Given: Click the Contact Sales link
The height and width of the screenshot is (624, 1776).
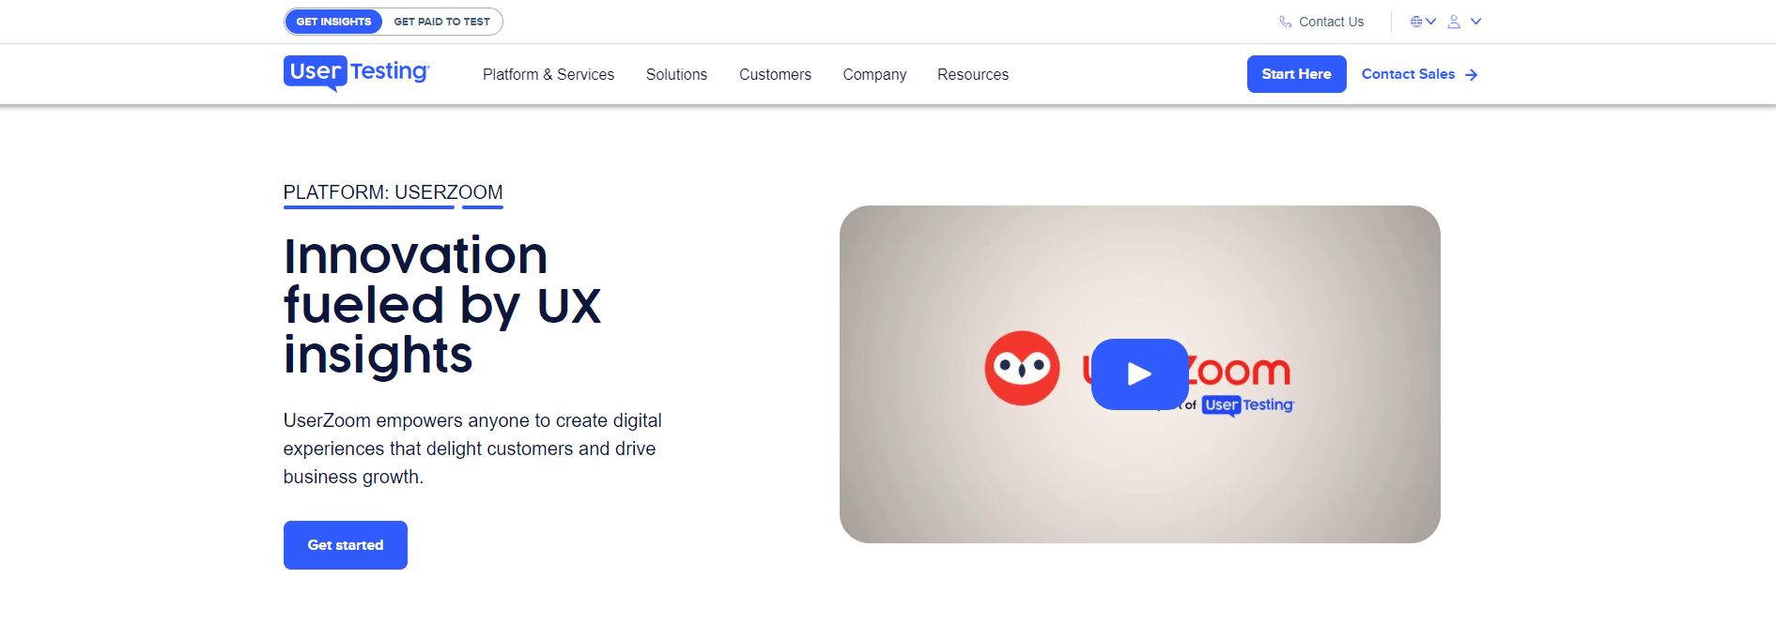Looking at the screenshot, I should (1408, 74).
